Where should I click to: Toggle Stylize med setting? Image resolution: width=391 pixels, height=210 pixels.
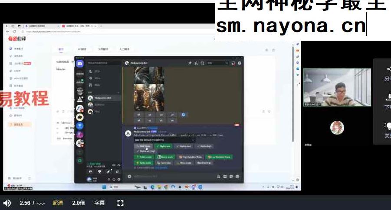tap(184, 146)
